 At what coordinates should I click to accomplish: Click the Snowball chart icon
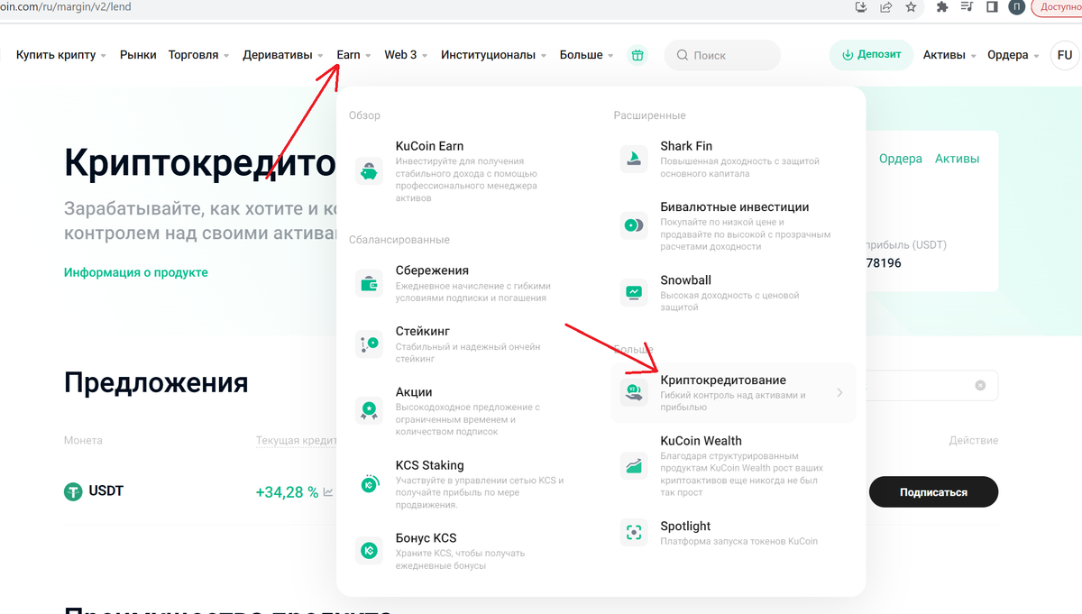pos(634,292)
